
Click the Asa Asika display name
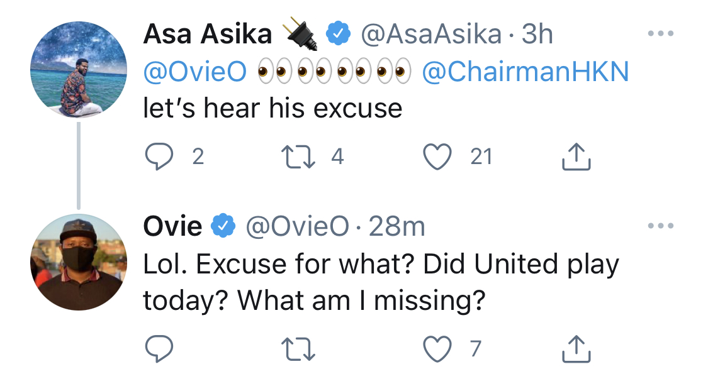(x=208, y=35)
